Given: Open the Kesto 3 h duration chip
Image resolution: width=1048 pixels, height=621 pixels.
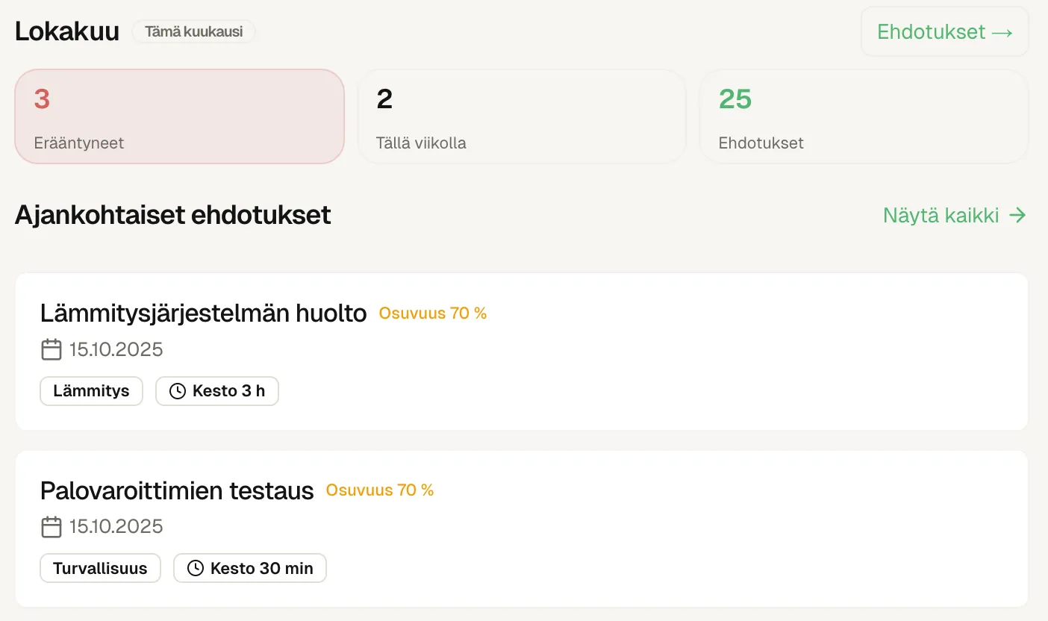Looking at the screenshot, I should pyautogui.click(x=217, y=390).
